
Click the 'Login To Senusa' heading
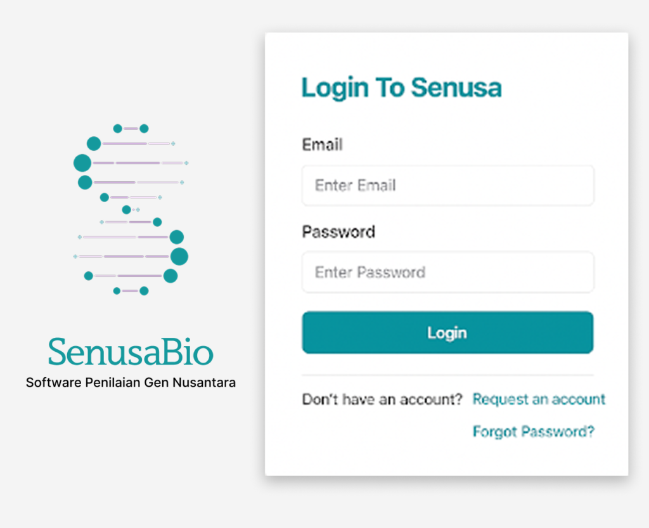[x=401, y=87]
